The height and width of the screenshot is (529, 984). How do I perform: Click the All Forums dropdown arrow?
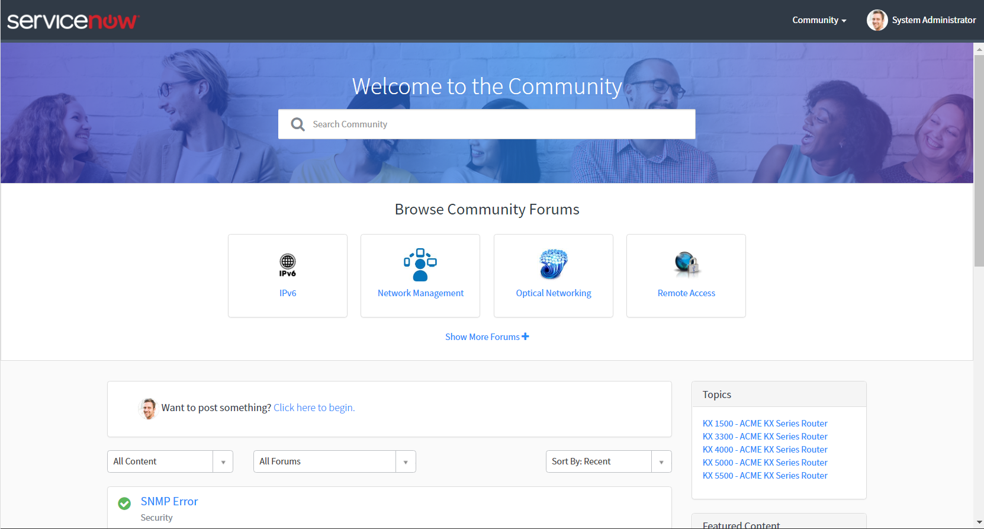coord(406,462)
